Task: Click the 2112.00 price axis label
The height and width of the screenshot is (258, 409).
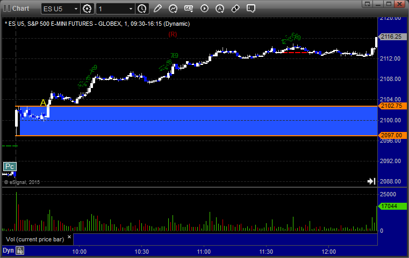Action: (390, 58)
